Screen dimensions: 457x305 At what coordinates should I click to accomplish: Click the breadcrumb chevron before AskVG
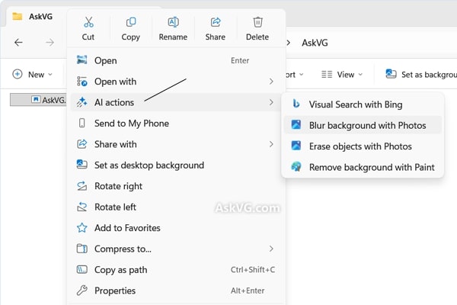(288, 43)
